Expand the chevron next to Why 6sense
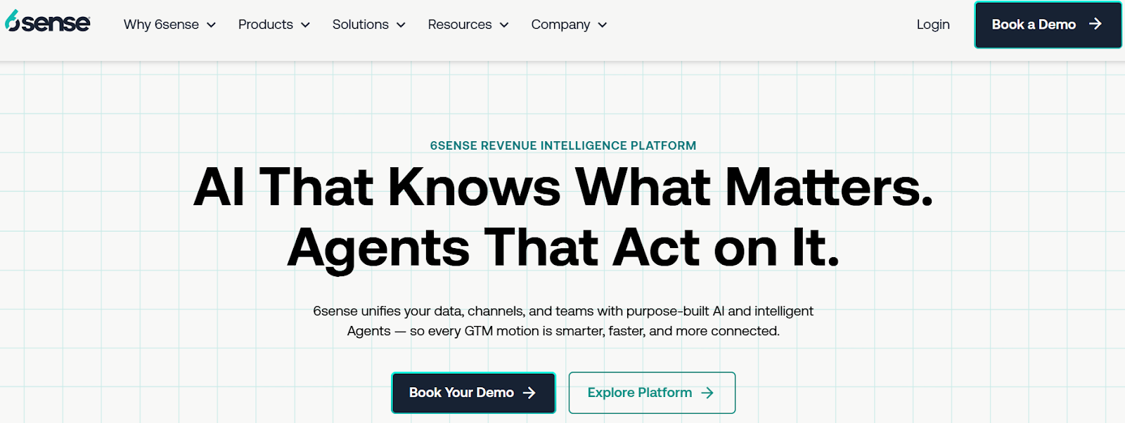 (211, 25)
